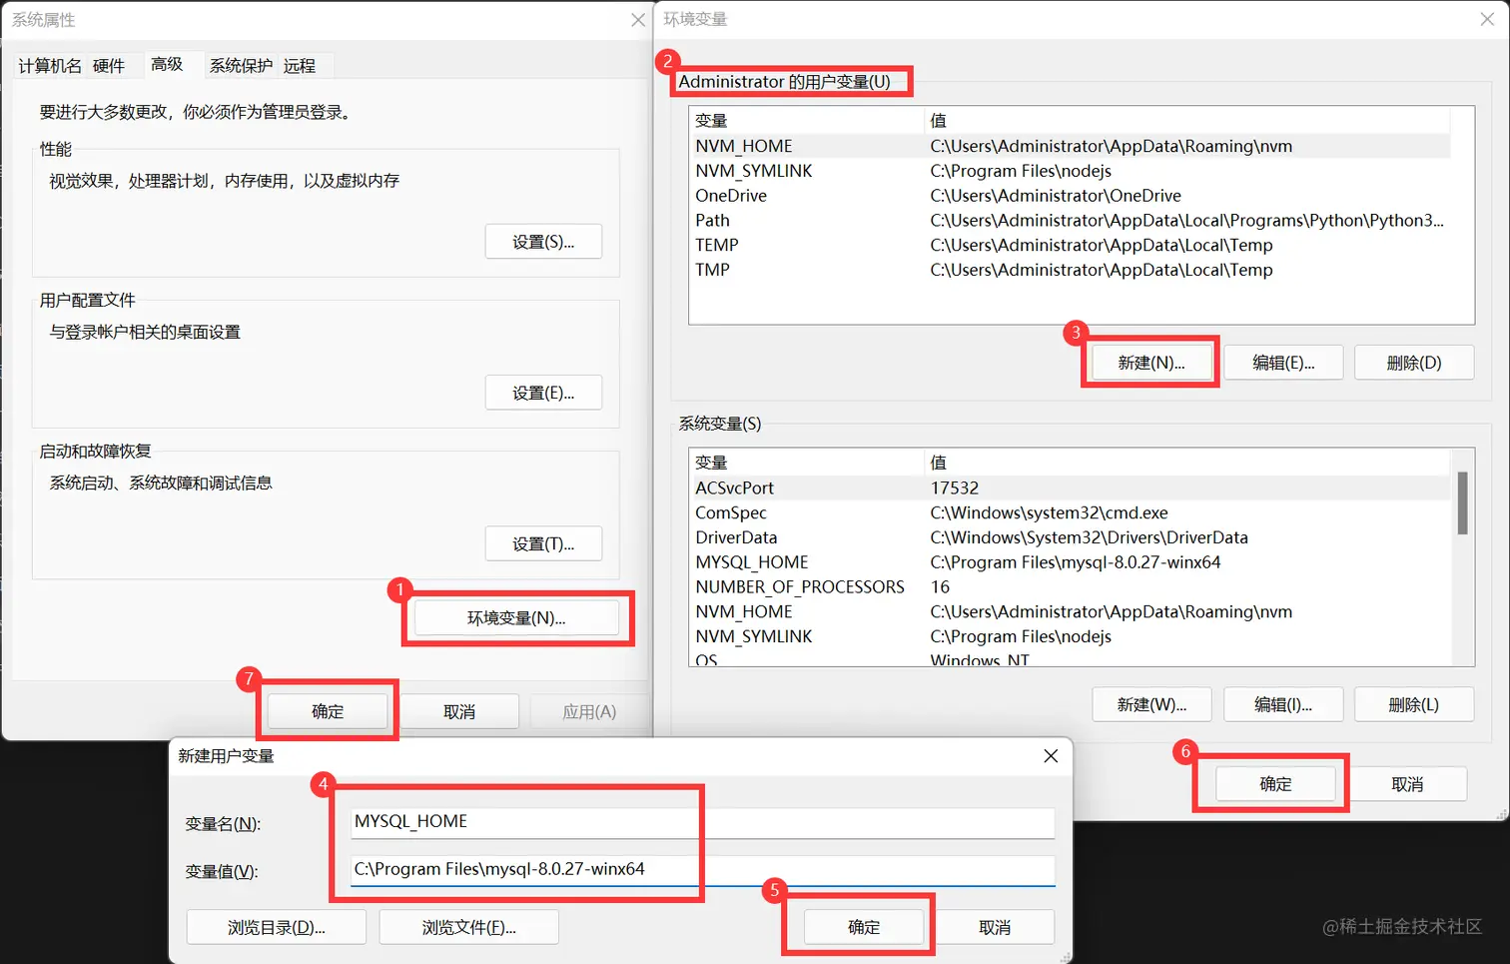Select NVM_SYMLINK row in system variables
Image resolution: width=1510 pixels, height=964 pixels.
tap(1070, 636)
